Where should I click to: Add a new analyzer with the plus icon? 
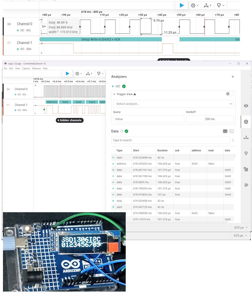tap(233, 77)
